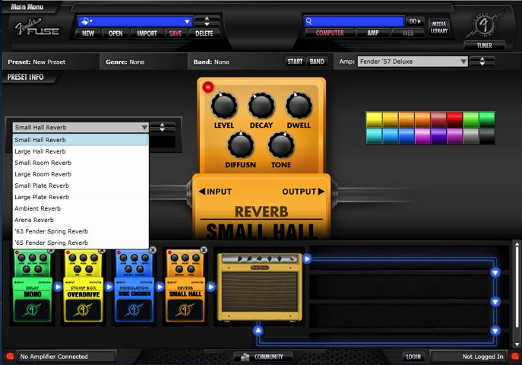Click the Dwell knob

(x=299, y=106)
